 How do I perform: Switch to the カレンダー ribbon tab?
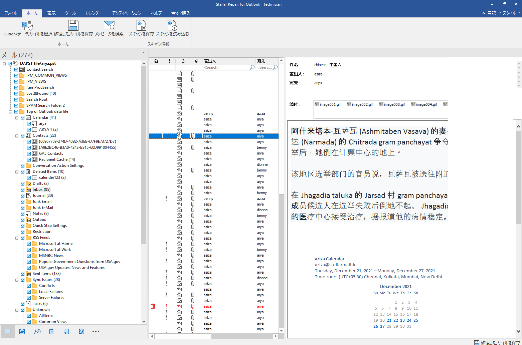click(94, 13)
